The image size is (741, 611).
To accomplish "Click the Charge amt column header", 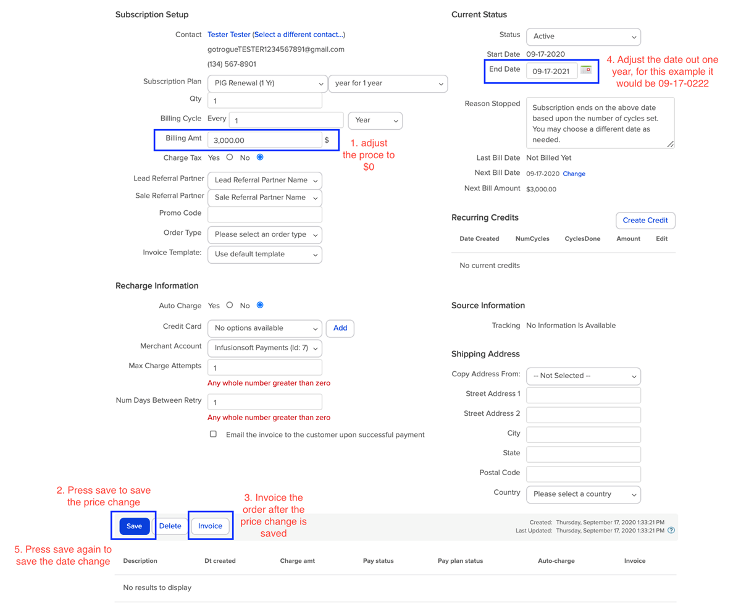I will [x=298, y=561].
